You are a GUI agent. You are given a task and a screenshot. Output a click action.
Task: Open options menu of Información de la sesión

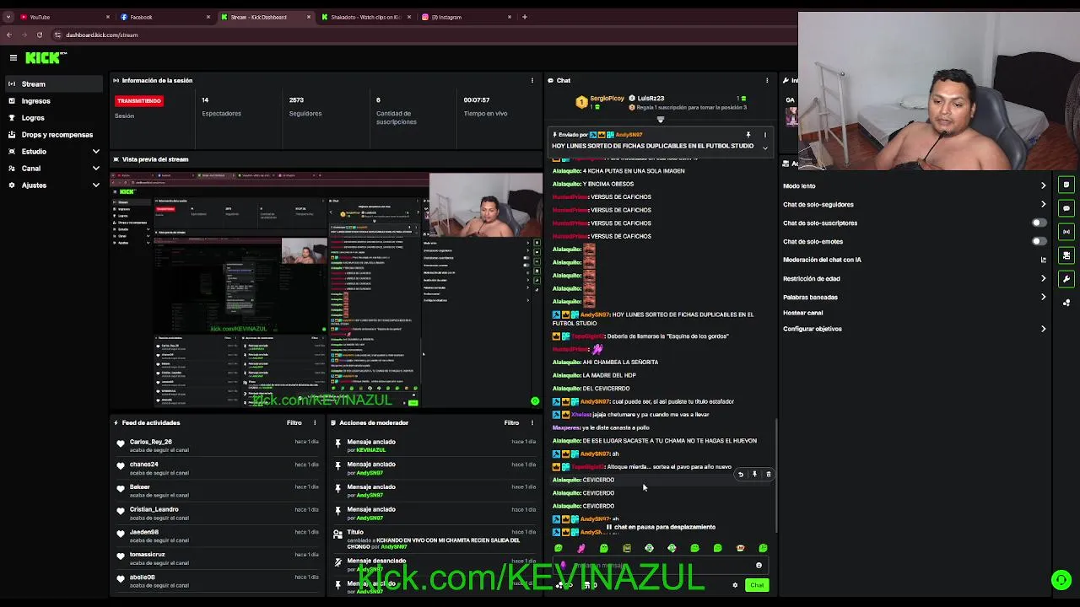click(532, 80)
